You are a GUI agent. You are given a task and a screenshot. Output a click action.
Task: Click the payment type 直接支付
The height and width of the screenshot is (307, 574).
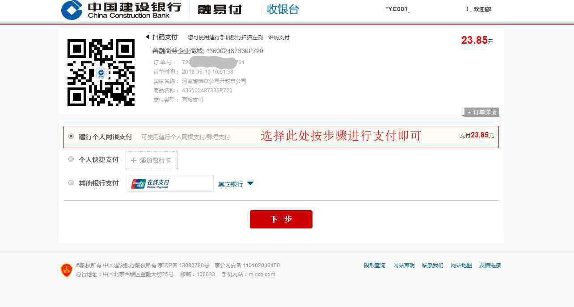pos(193,100)
